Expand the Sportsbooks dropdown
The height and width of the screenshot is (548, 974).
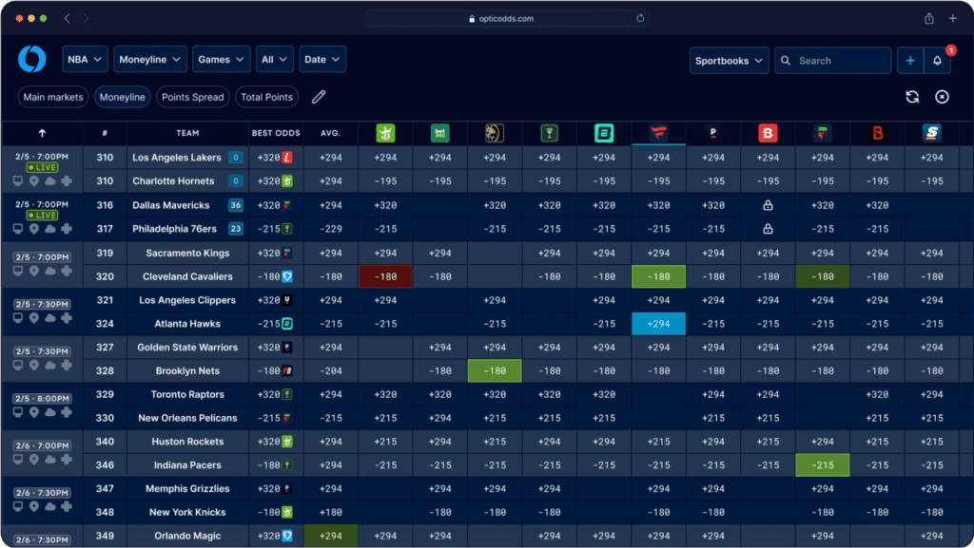[729, 59]
